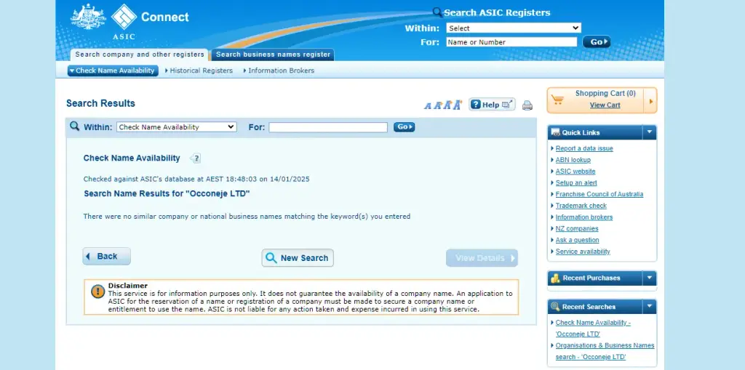Open the ASIC website link

575,172
